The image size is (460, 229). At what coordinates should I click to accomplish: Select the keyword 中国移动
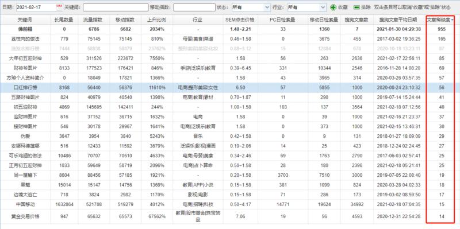point(25,204)
